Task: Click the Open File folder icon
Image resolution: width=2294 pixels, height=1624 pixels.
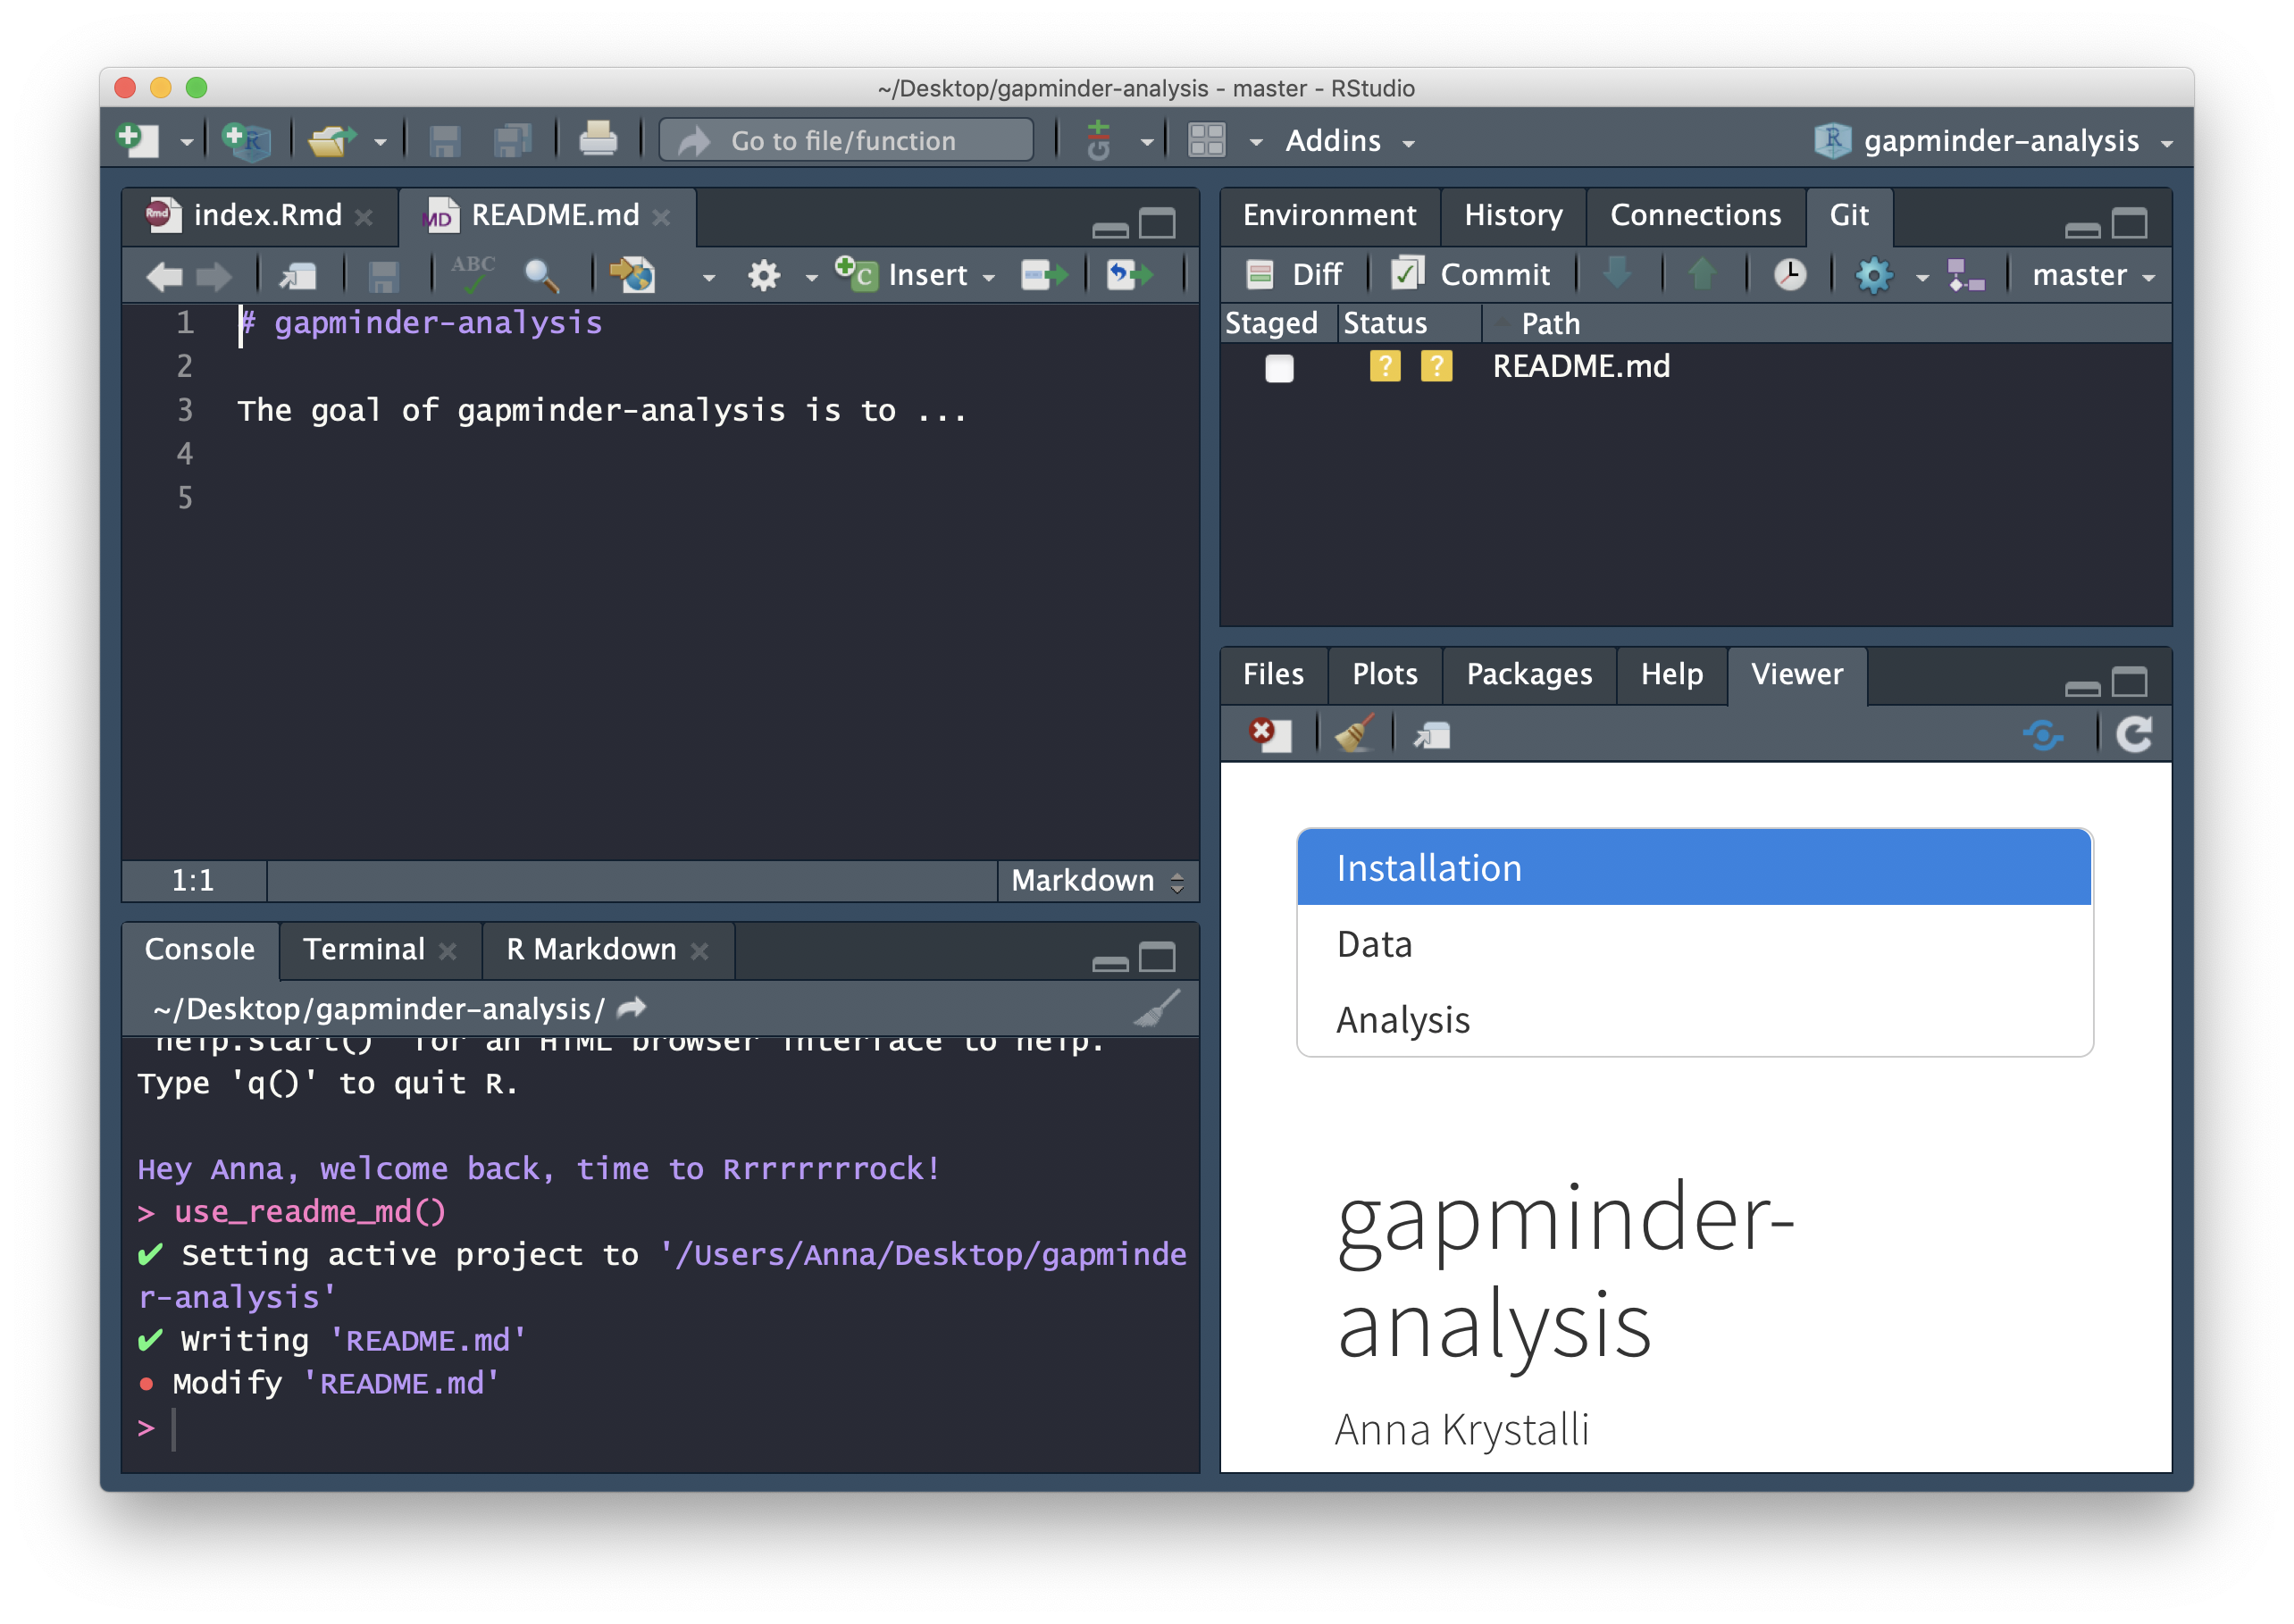Action: coord(332,140)
